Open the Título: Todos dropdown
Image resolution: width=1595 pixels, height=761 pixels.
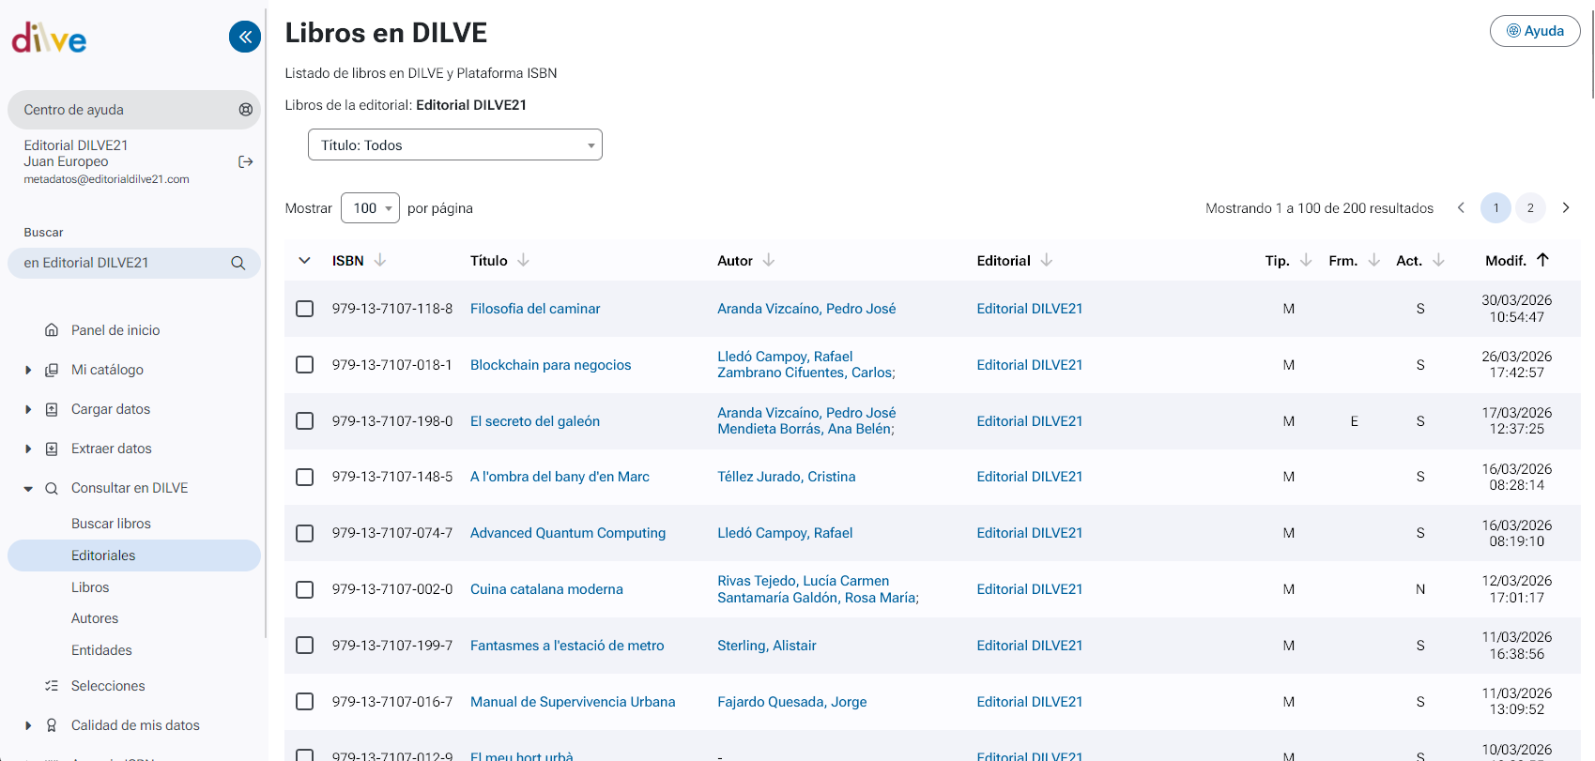click(x=455, y=145)
